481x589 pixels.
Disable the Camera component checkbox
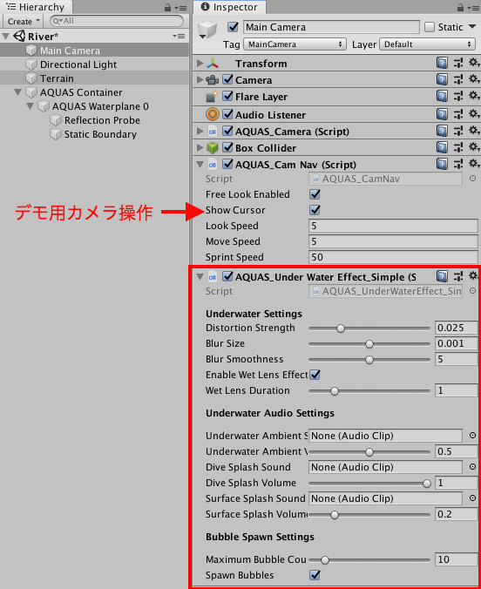(227, 79)
